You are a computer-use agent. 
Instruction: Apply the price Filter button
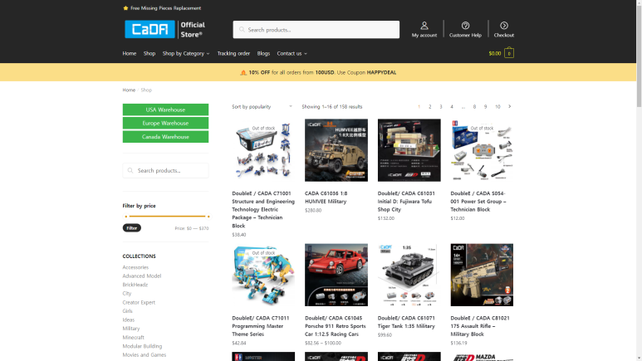[132, 228]
